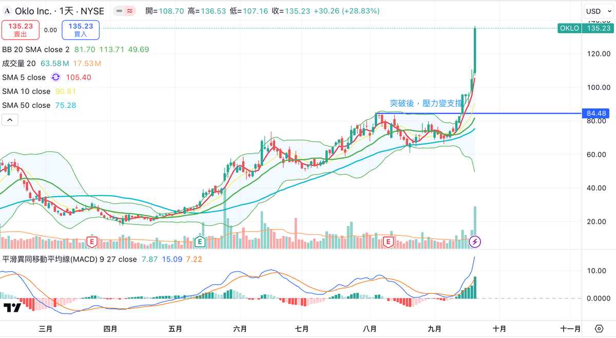The height and width of the screenshot is (338, 616).
Task: Click the grey dash market status indicator
Action: (x=120, y=11)
